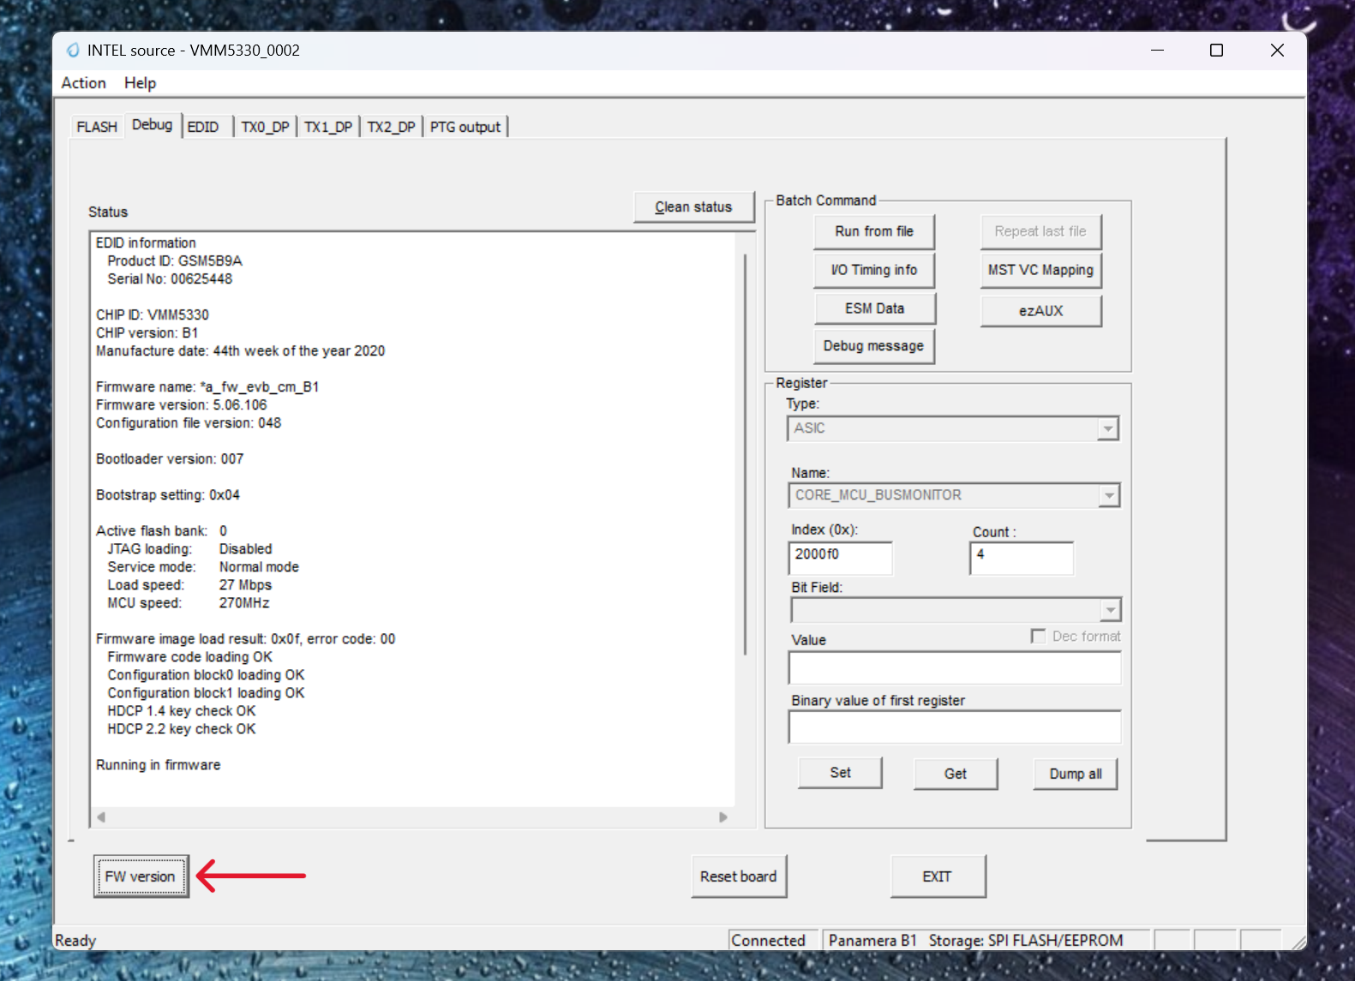
Task: Click the ESM Data button
Action: coord(874,308)
